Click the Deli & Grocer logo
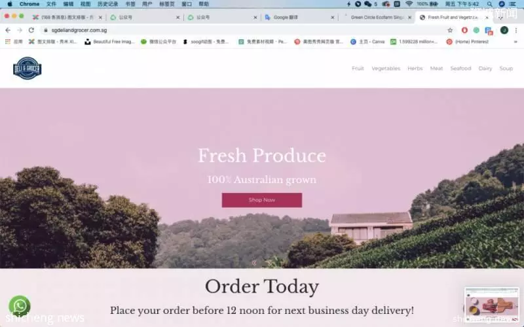 coord(28,68)
